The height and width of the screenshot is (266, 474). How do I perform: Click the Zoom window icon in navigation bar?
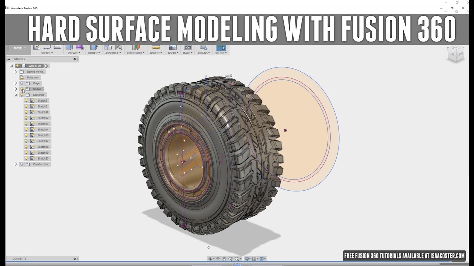230,259
